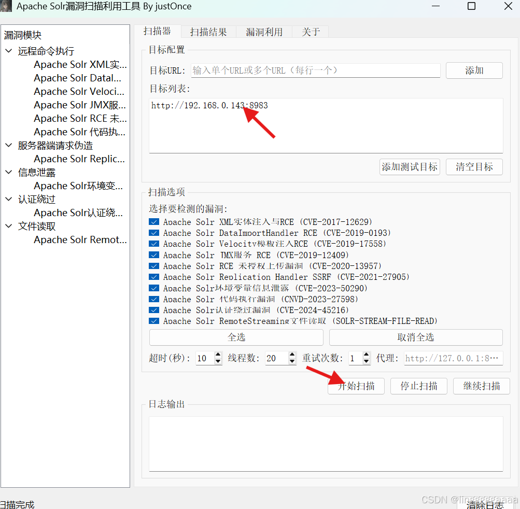Switch to the 扫描结果 tab
520x509 pixels.
[208, 32]
